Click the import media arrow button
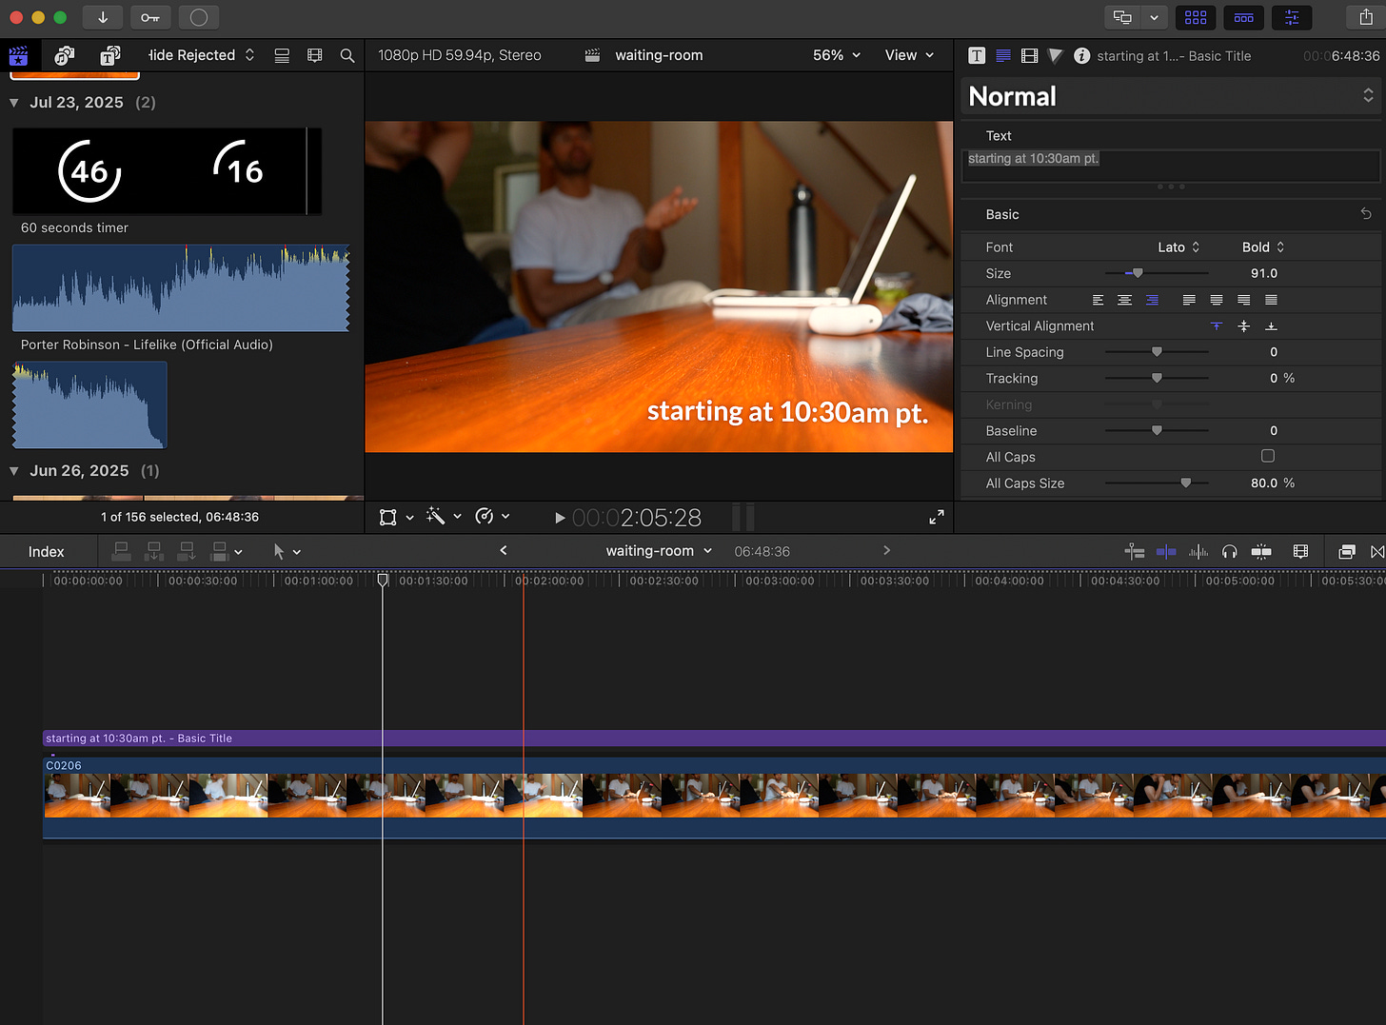 pos(103,17)
